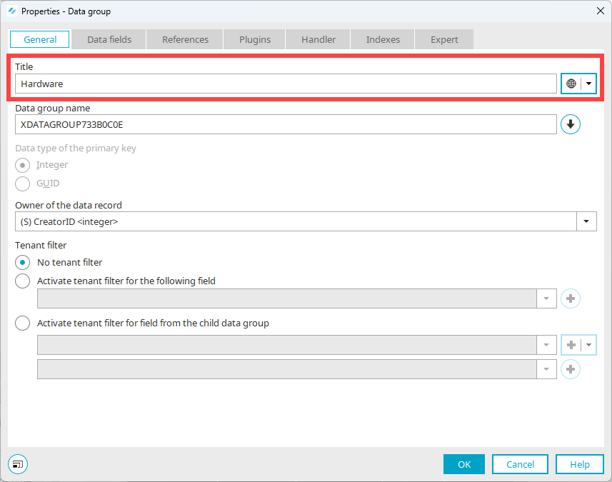Click the Data group name text field
The width and height of the screenshot is (612, 482).
[286, 124]
